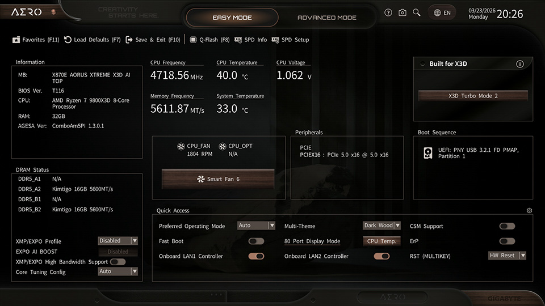Open Quick Access settings gear icon

click(529, 210)
